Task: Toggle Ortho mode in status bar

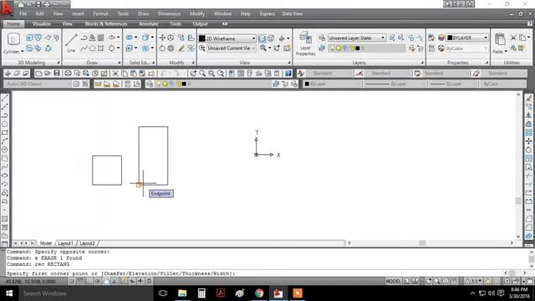Action: pyautogui.click(x=89, y=282)
